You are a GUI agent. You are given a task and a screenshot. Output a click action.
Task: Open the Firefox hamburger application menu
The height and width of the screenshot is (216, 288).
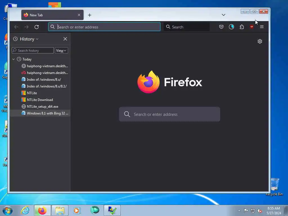(x=262, y=27)
